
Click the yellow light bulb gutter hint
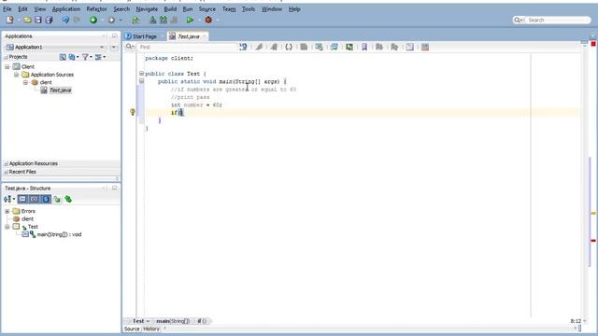click(x=133, y=112)
